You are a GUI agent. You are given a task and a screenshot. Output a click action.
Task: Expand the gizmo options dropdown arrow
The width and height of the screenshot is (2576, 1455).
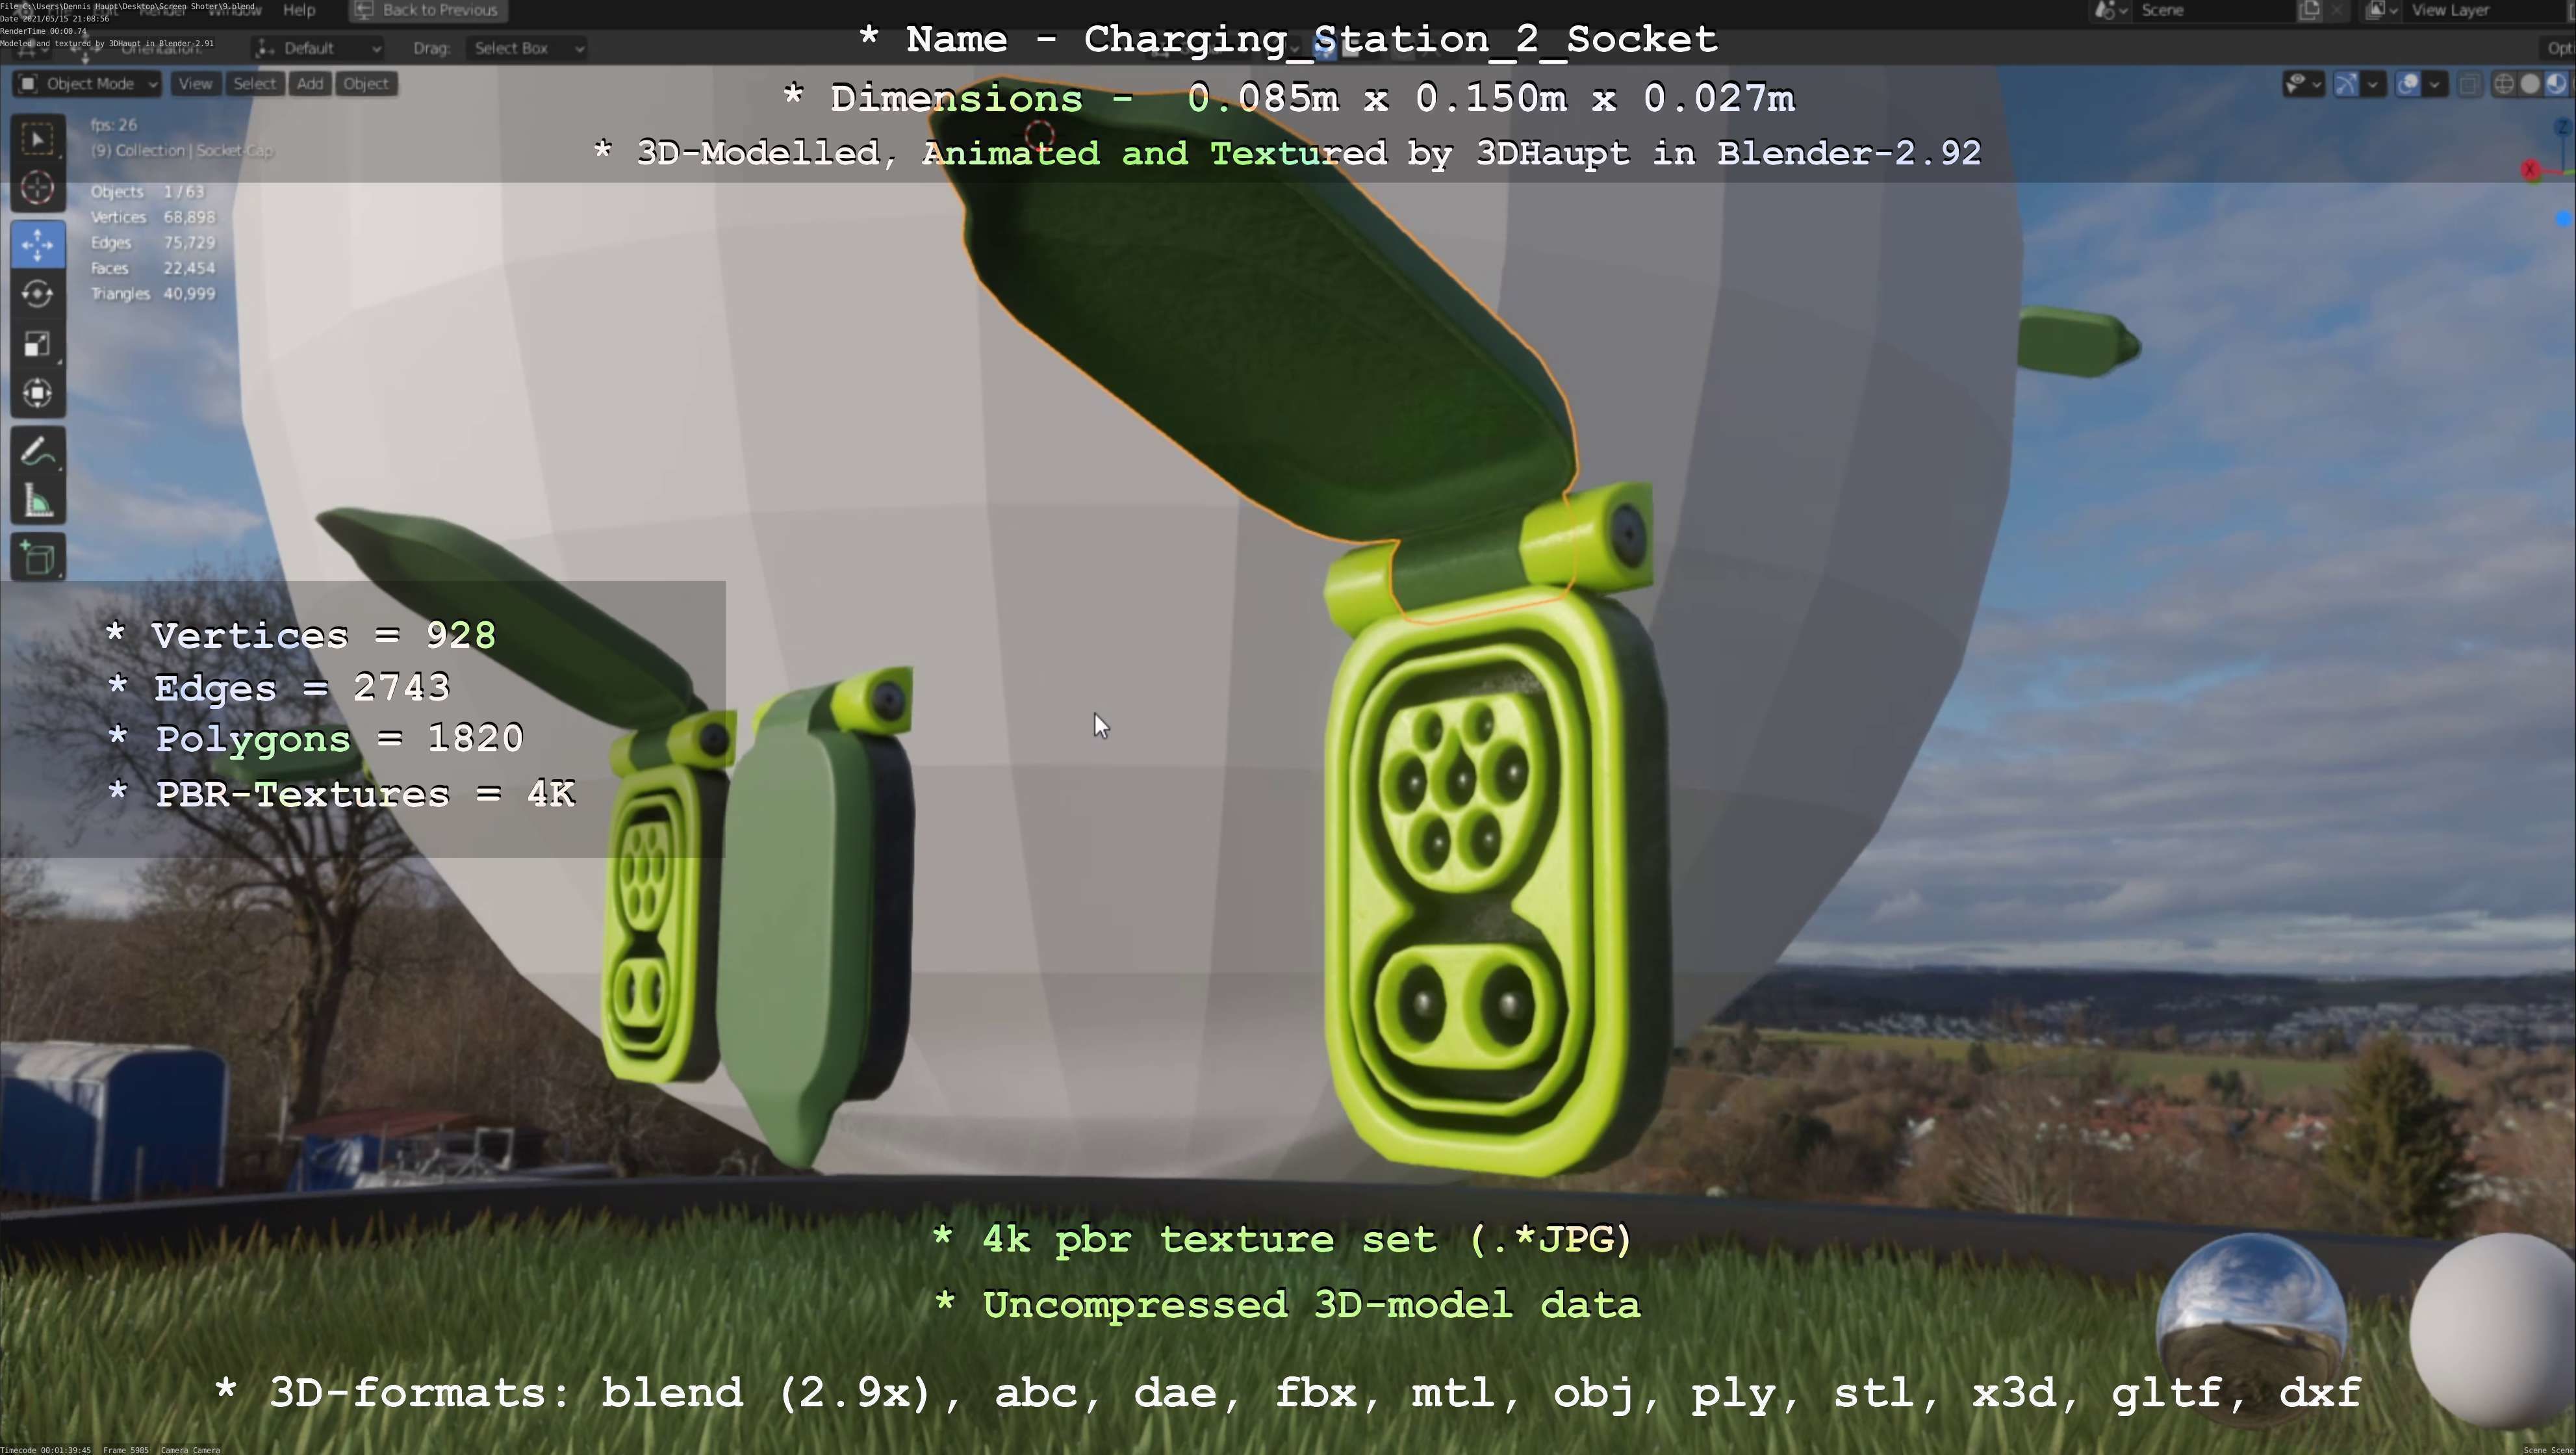[x=2373, y=84]
